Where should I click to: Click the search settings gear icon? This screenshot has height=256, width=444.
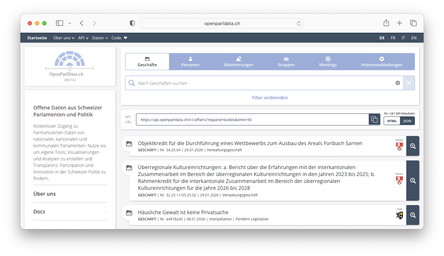pos(397,83)
